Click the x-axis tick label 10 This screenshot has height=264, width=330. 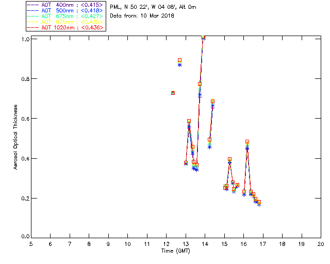[x=127, y=244]
